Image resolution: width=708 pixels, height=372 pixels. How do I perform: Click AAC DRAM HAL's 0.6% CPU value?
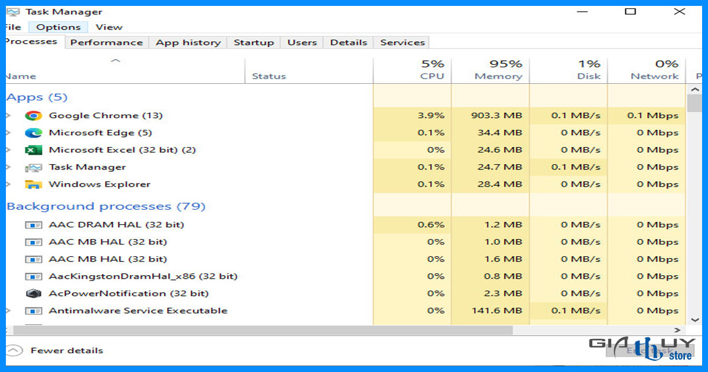[x=431, y=225]
